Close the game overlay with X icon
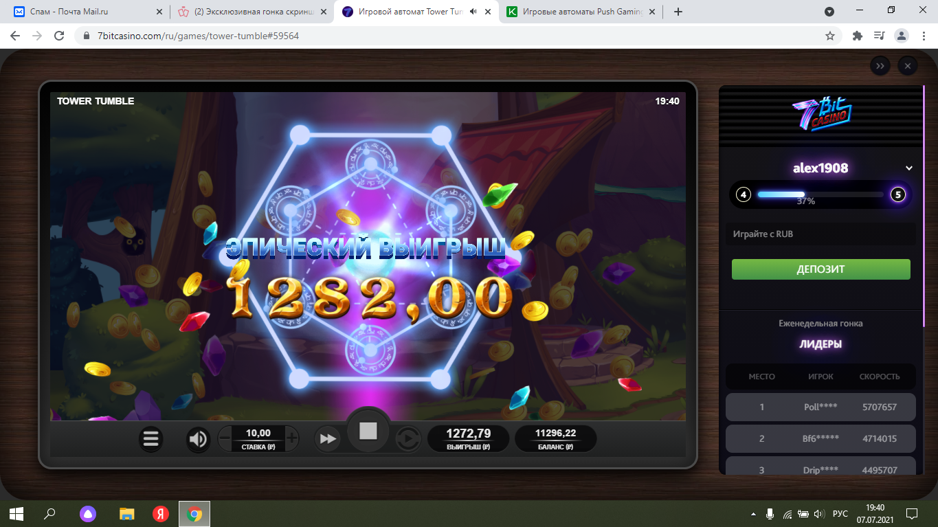The width and height of the screenshot is (938, 527). click(x=908, y=66)
